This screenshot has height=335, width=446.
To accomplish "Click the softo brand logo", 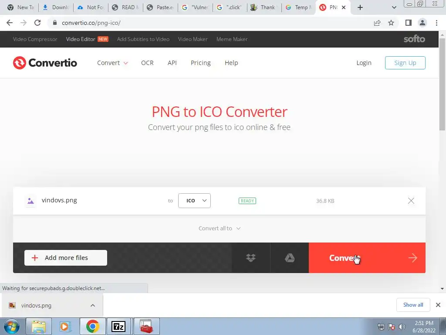I will coord(415,39).
